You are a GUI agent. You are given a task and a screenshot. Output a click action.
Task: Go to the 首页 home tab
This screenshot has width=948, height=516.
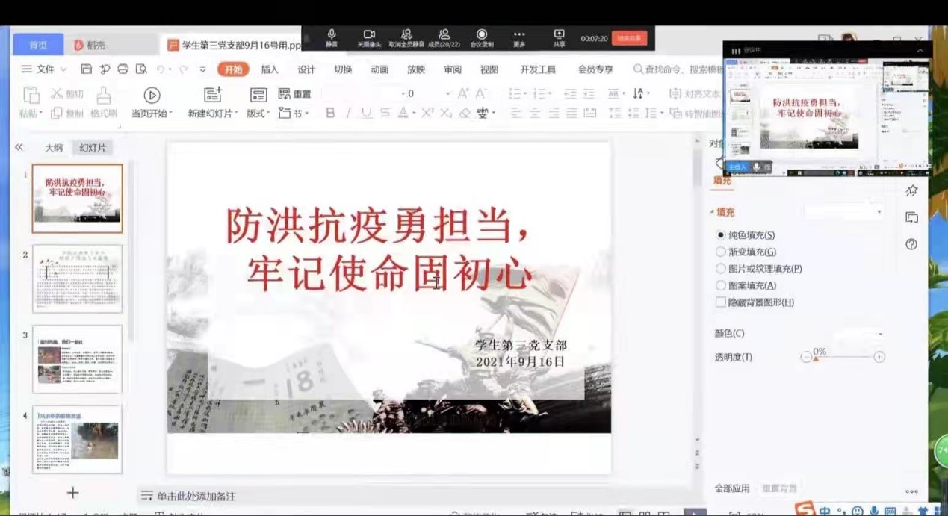click(x=38, y=45)
